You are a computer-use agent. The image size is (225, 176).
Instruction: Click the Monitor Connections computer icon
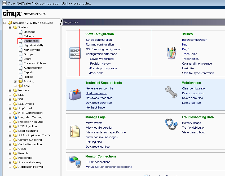[75, 161]
